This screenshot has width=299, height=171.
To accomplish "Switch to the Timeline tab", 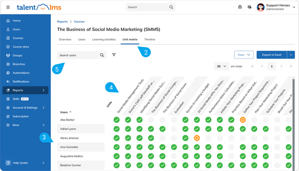I will [149, 40].
